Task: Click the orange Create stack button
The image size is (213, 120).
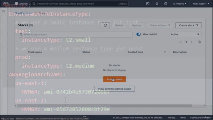Action: click(114, 79)
